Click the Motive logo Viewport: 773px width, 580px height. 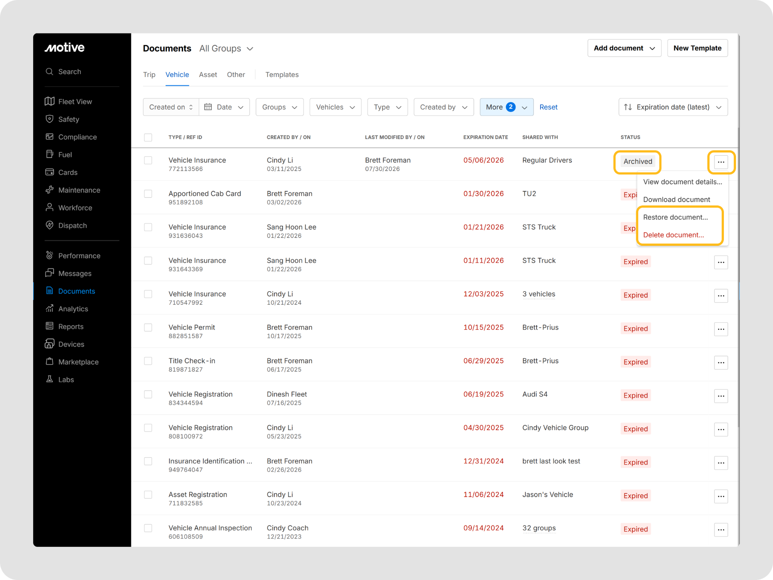tap(65, 48)
